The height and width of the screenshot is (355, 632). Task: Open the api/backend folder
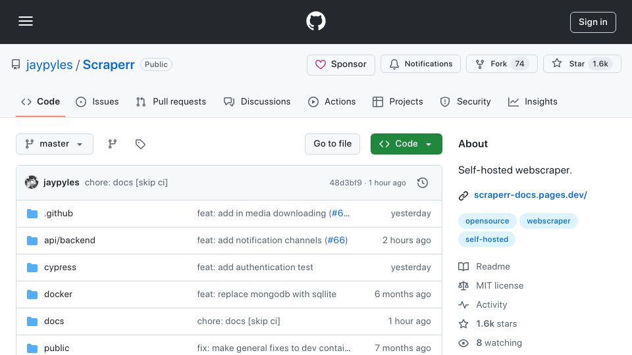70,241
